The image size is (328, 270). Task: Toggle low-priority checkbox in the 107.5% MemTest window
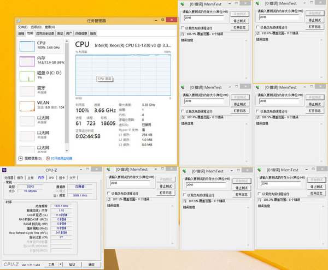[x=184, y=195]
